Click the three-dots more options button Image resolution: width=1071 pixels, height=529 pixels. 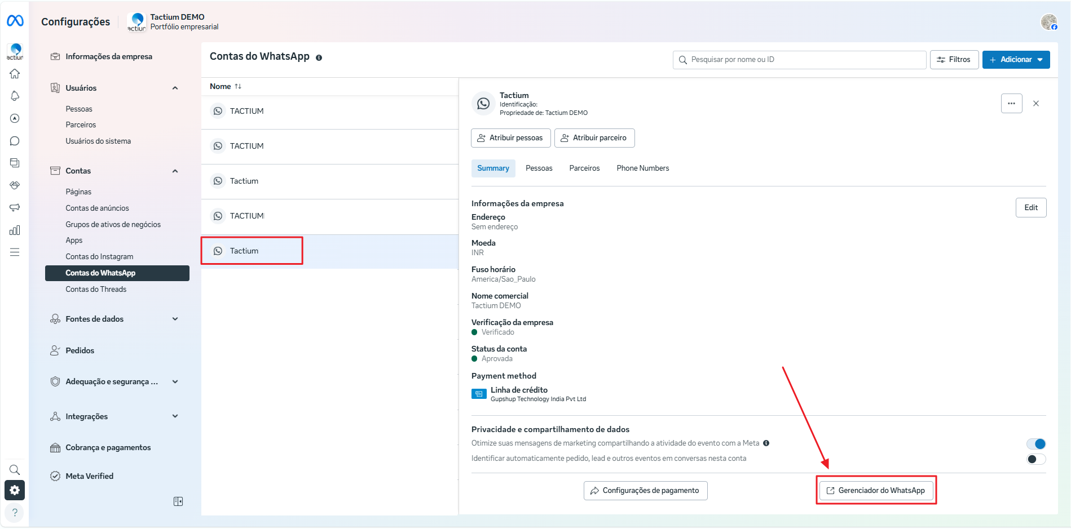coord(1011,104)
